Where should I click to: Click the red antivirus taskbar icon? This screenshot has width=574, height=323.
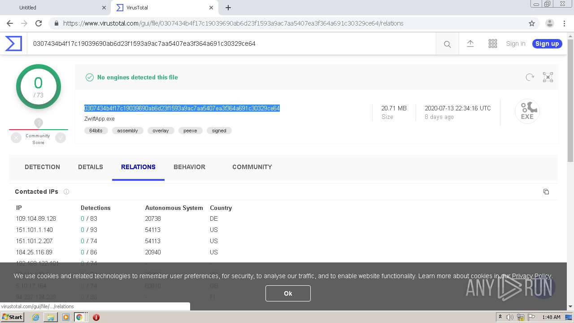point(96,317)
